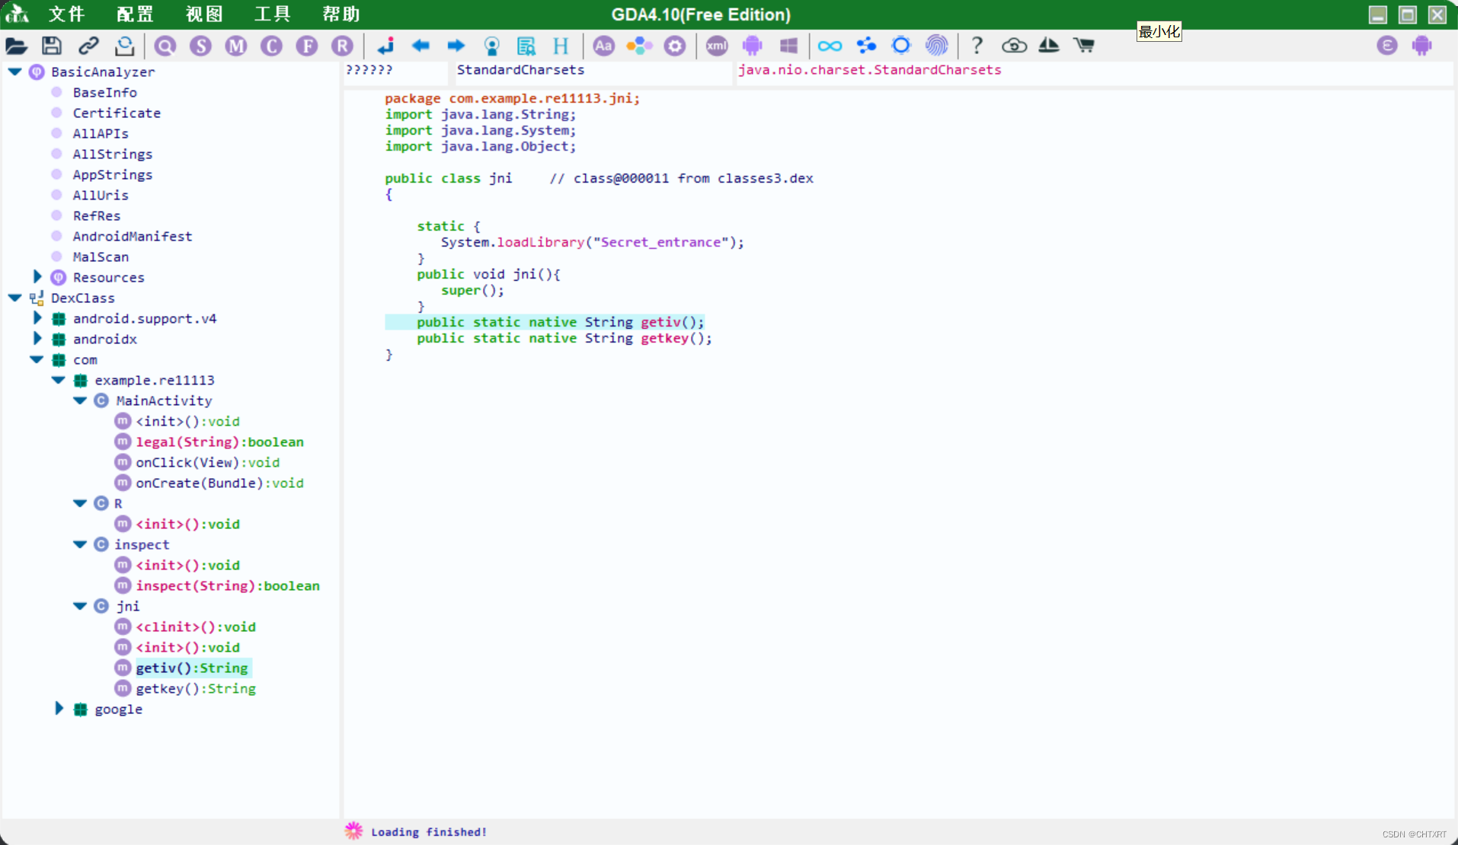The width and height of the screenshot is (1458, 845).
Task: Click the purple M toolbar icon
Action: [x=236, y=46]
